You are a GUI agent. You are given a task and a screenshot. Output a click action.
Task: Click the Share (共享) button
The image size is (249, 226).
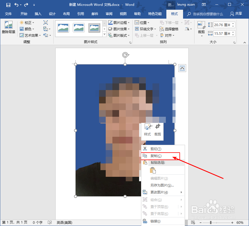236,14
